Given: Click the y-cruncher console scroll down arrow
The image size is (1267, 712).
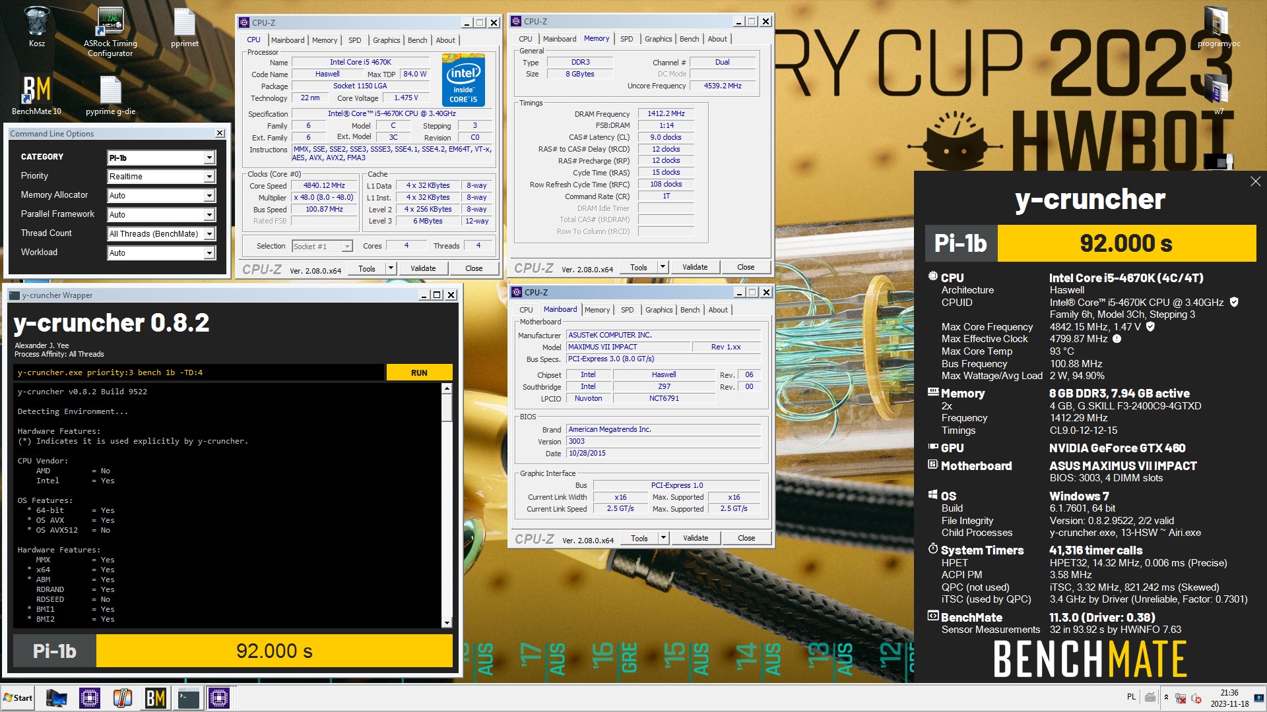Looking at the screenshot, I should tap(447, 622).
